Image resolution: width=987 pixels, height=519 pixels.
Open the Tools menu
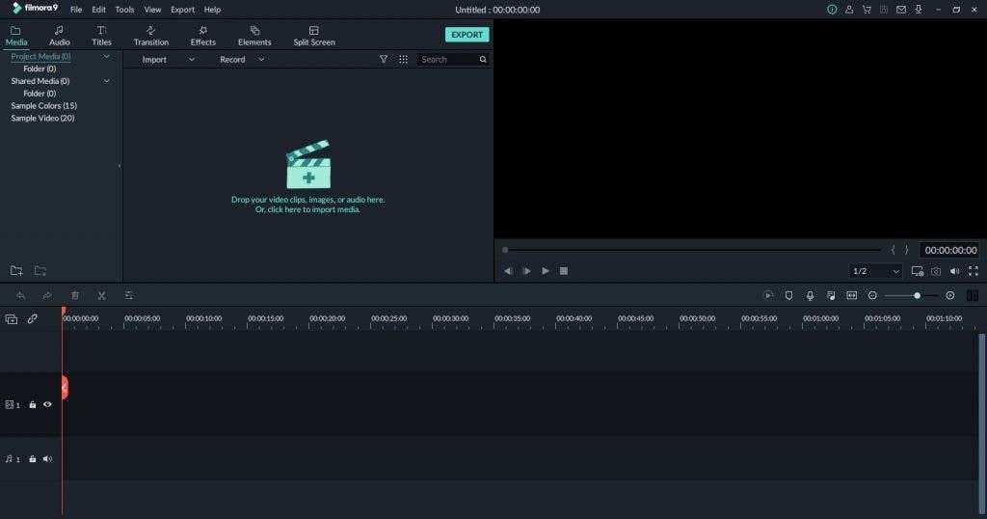click(x=124, y=10)
